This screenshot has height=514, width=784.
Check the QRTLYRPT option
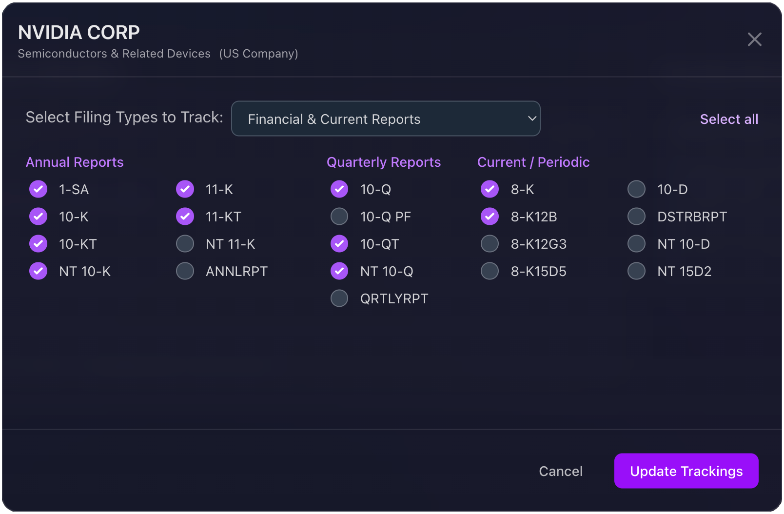click(339, 298)
